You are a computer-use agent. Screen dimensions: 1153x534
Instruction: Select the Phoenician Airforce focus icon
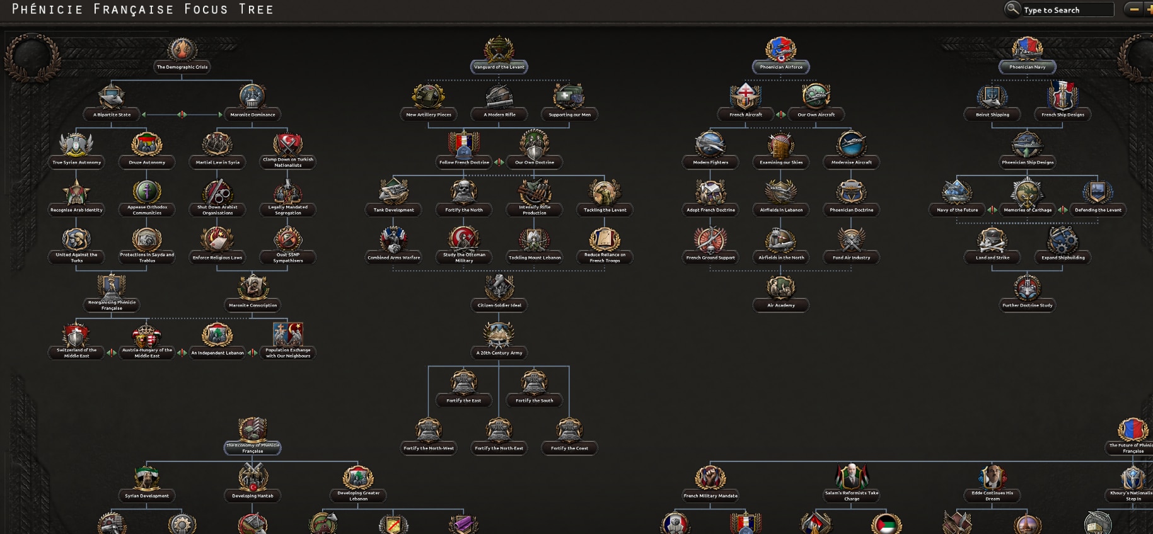pos(781,49)
